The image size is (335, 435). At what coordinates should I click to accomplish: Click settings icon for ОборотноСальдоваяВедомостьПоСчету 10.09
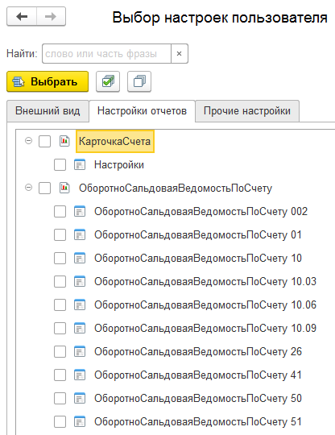point(80,328)
